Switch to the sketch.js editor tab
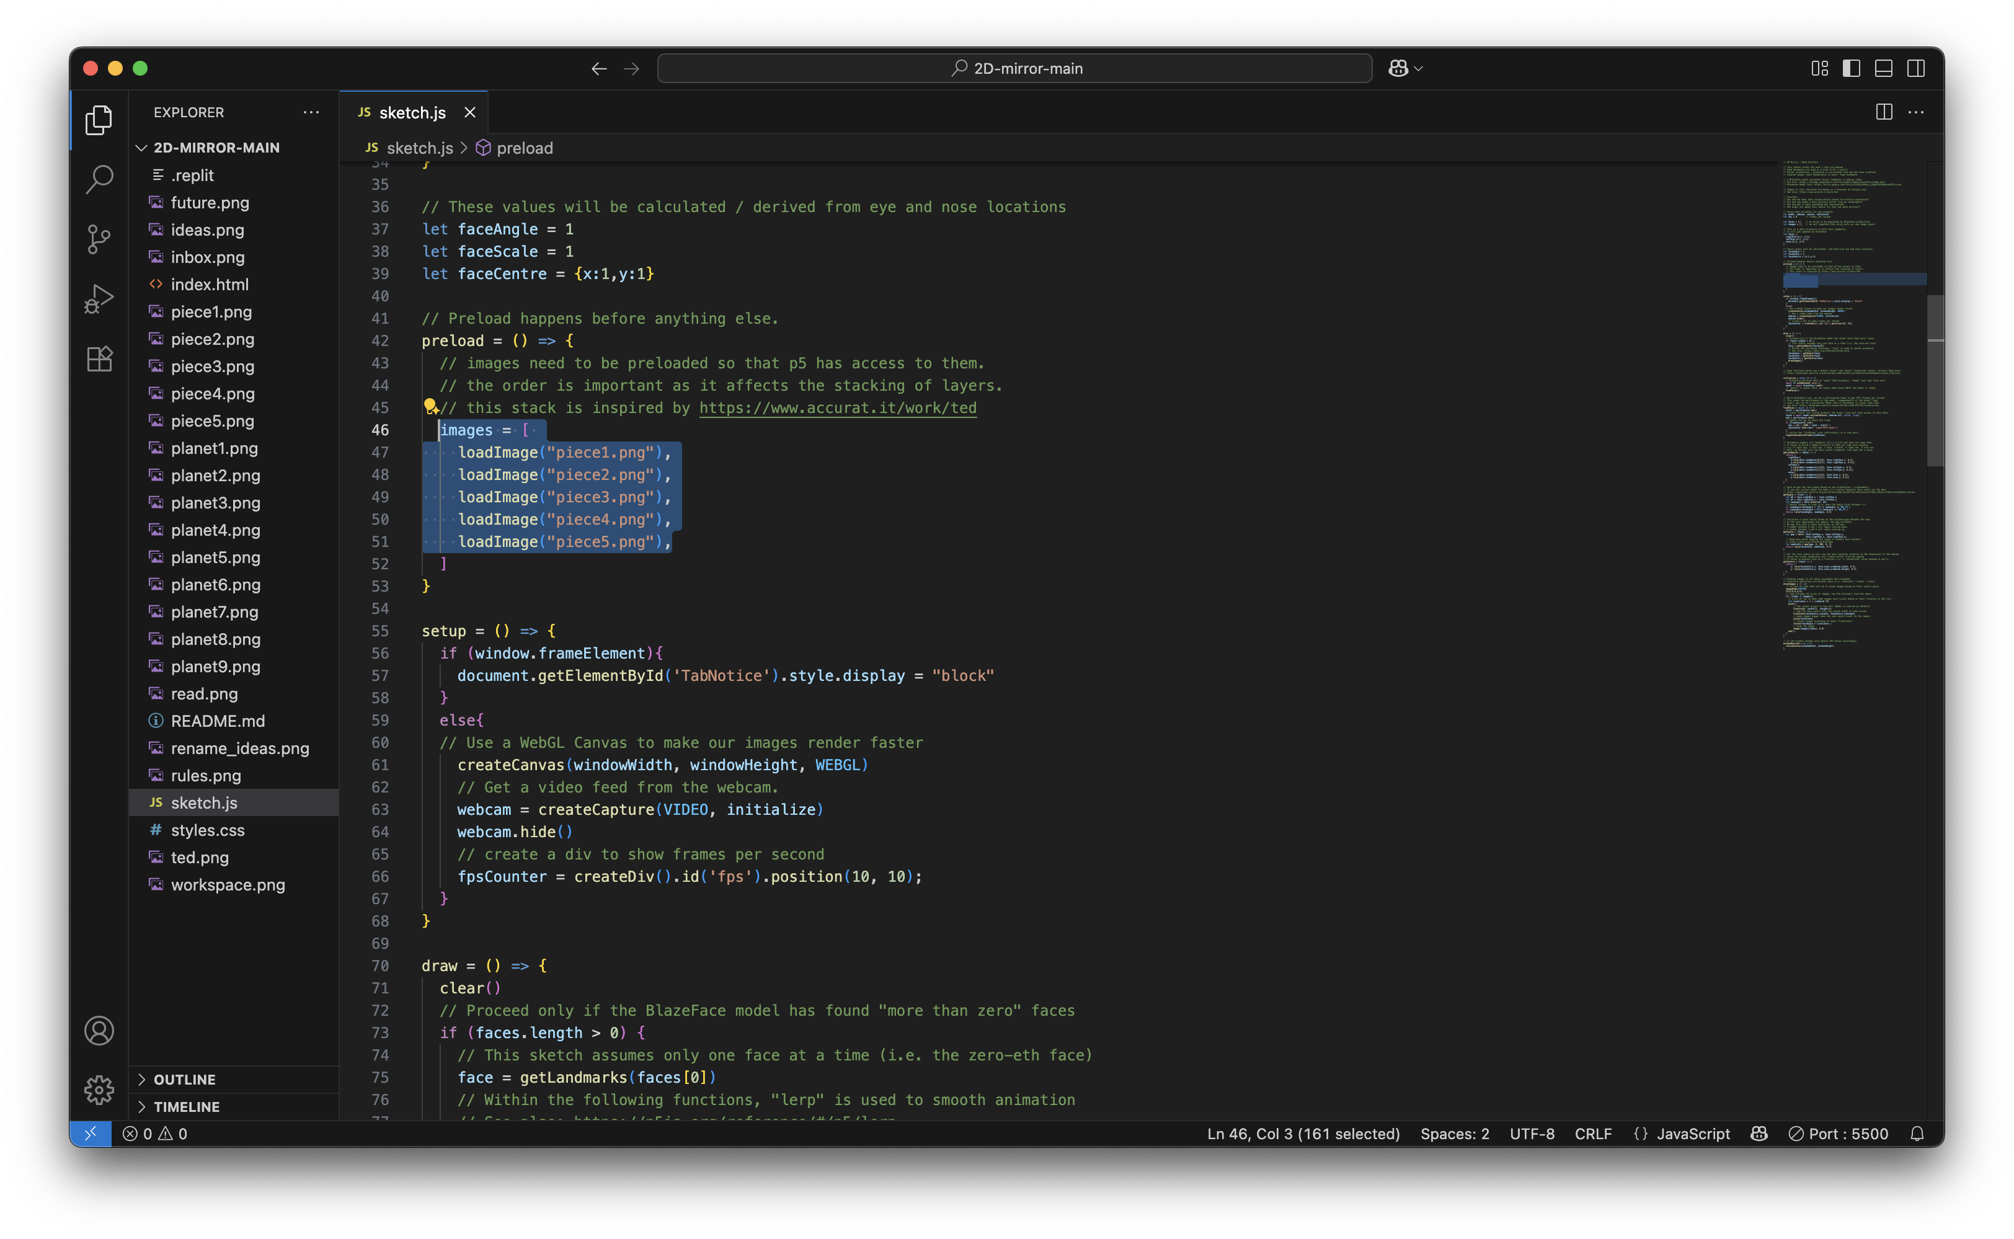 [412, 112]
